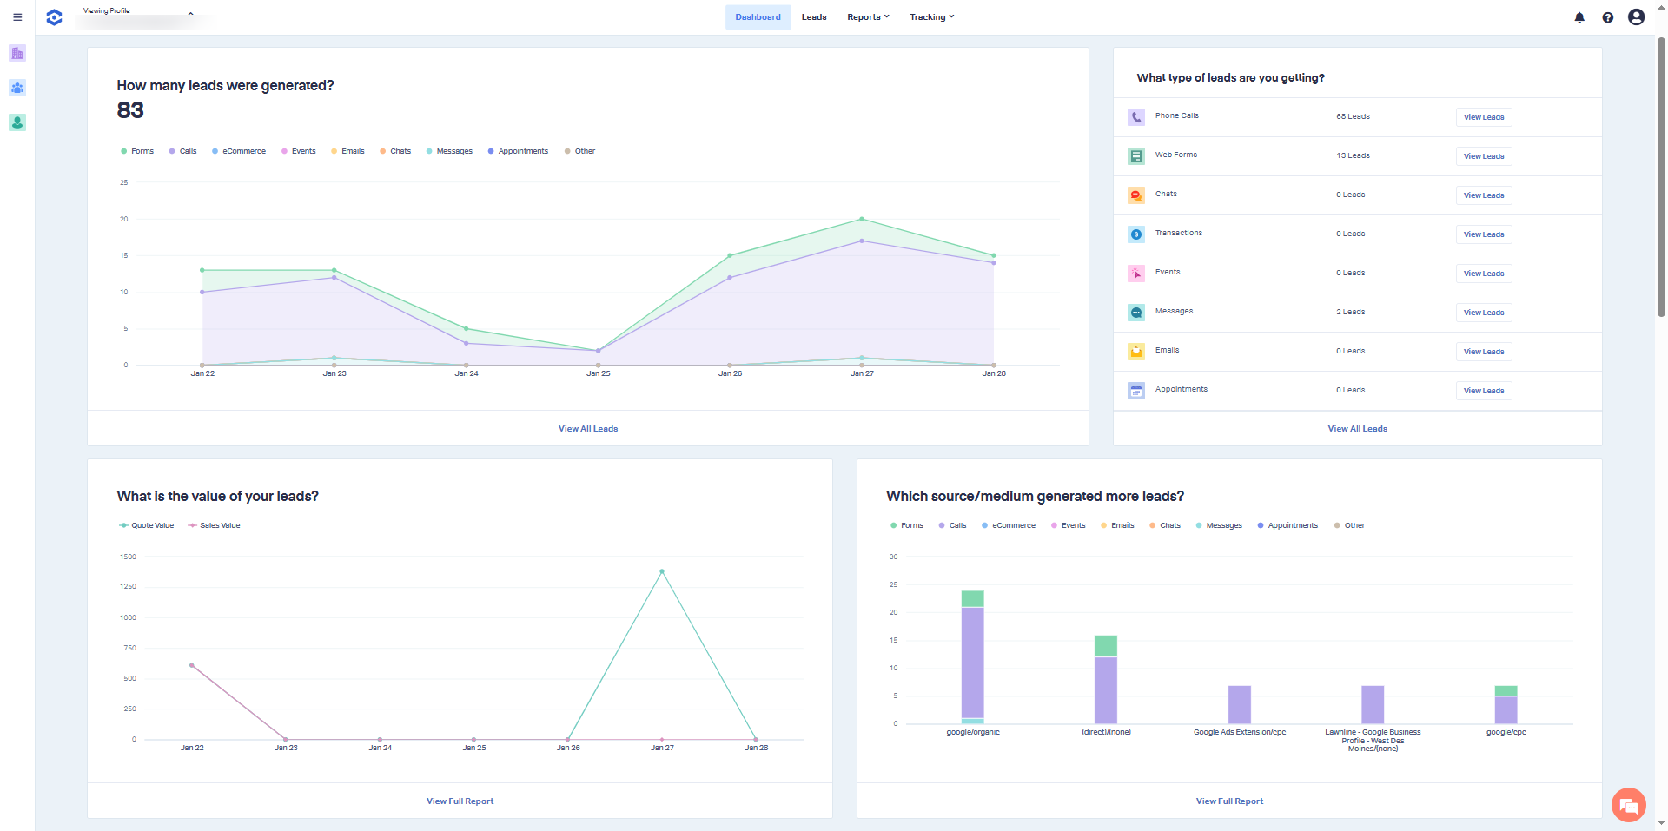
Task: Select the green contact icon in the sidebar
Action: [17, 122]
